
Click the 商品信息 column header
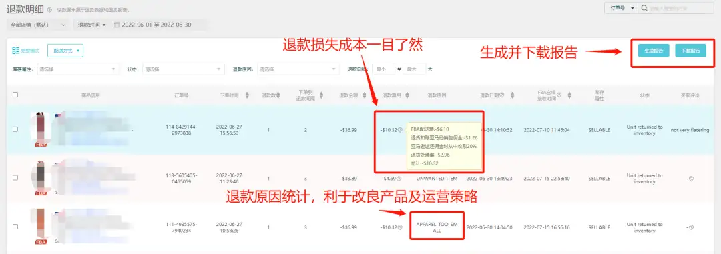91,95
